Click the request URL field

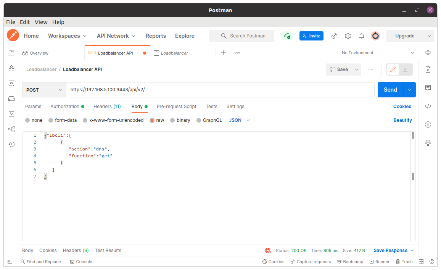tap(220, 90)
